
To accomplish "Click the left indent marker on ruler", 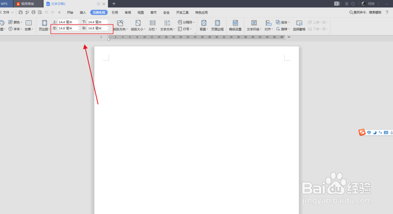I will [x=108, y=39].
